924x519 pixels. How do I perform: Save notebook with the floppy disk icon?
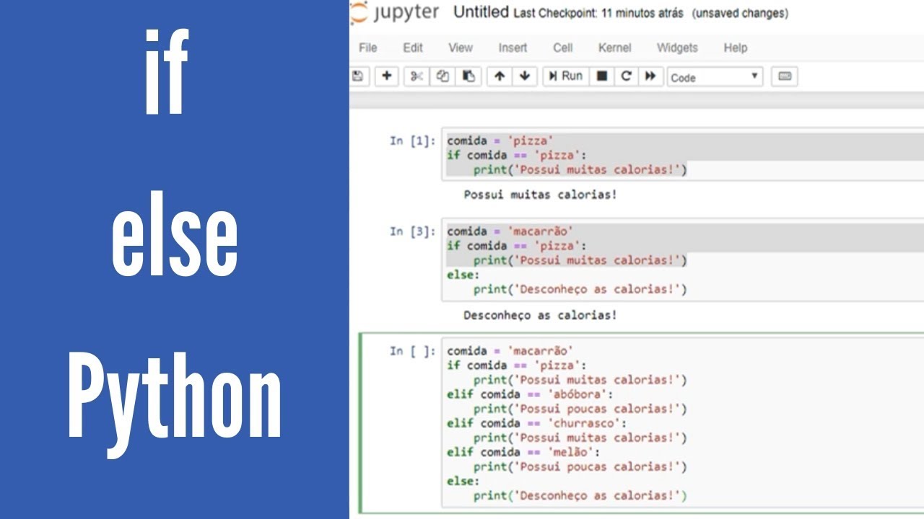358,76
